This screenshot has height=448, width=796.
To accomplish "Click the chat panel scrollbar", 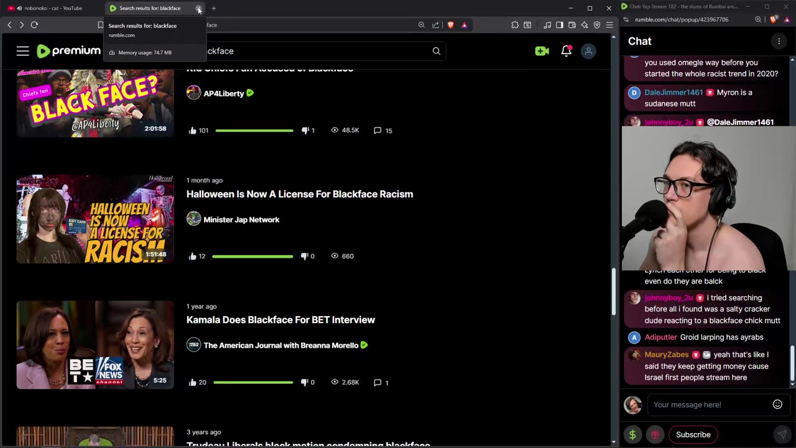I will pyautogui.click(x=792, y=364).
